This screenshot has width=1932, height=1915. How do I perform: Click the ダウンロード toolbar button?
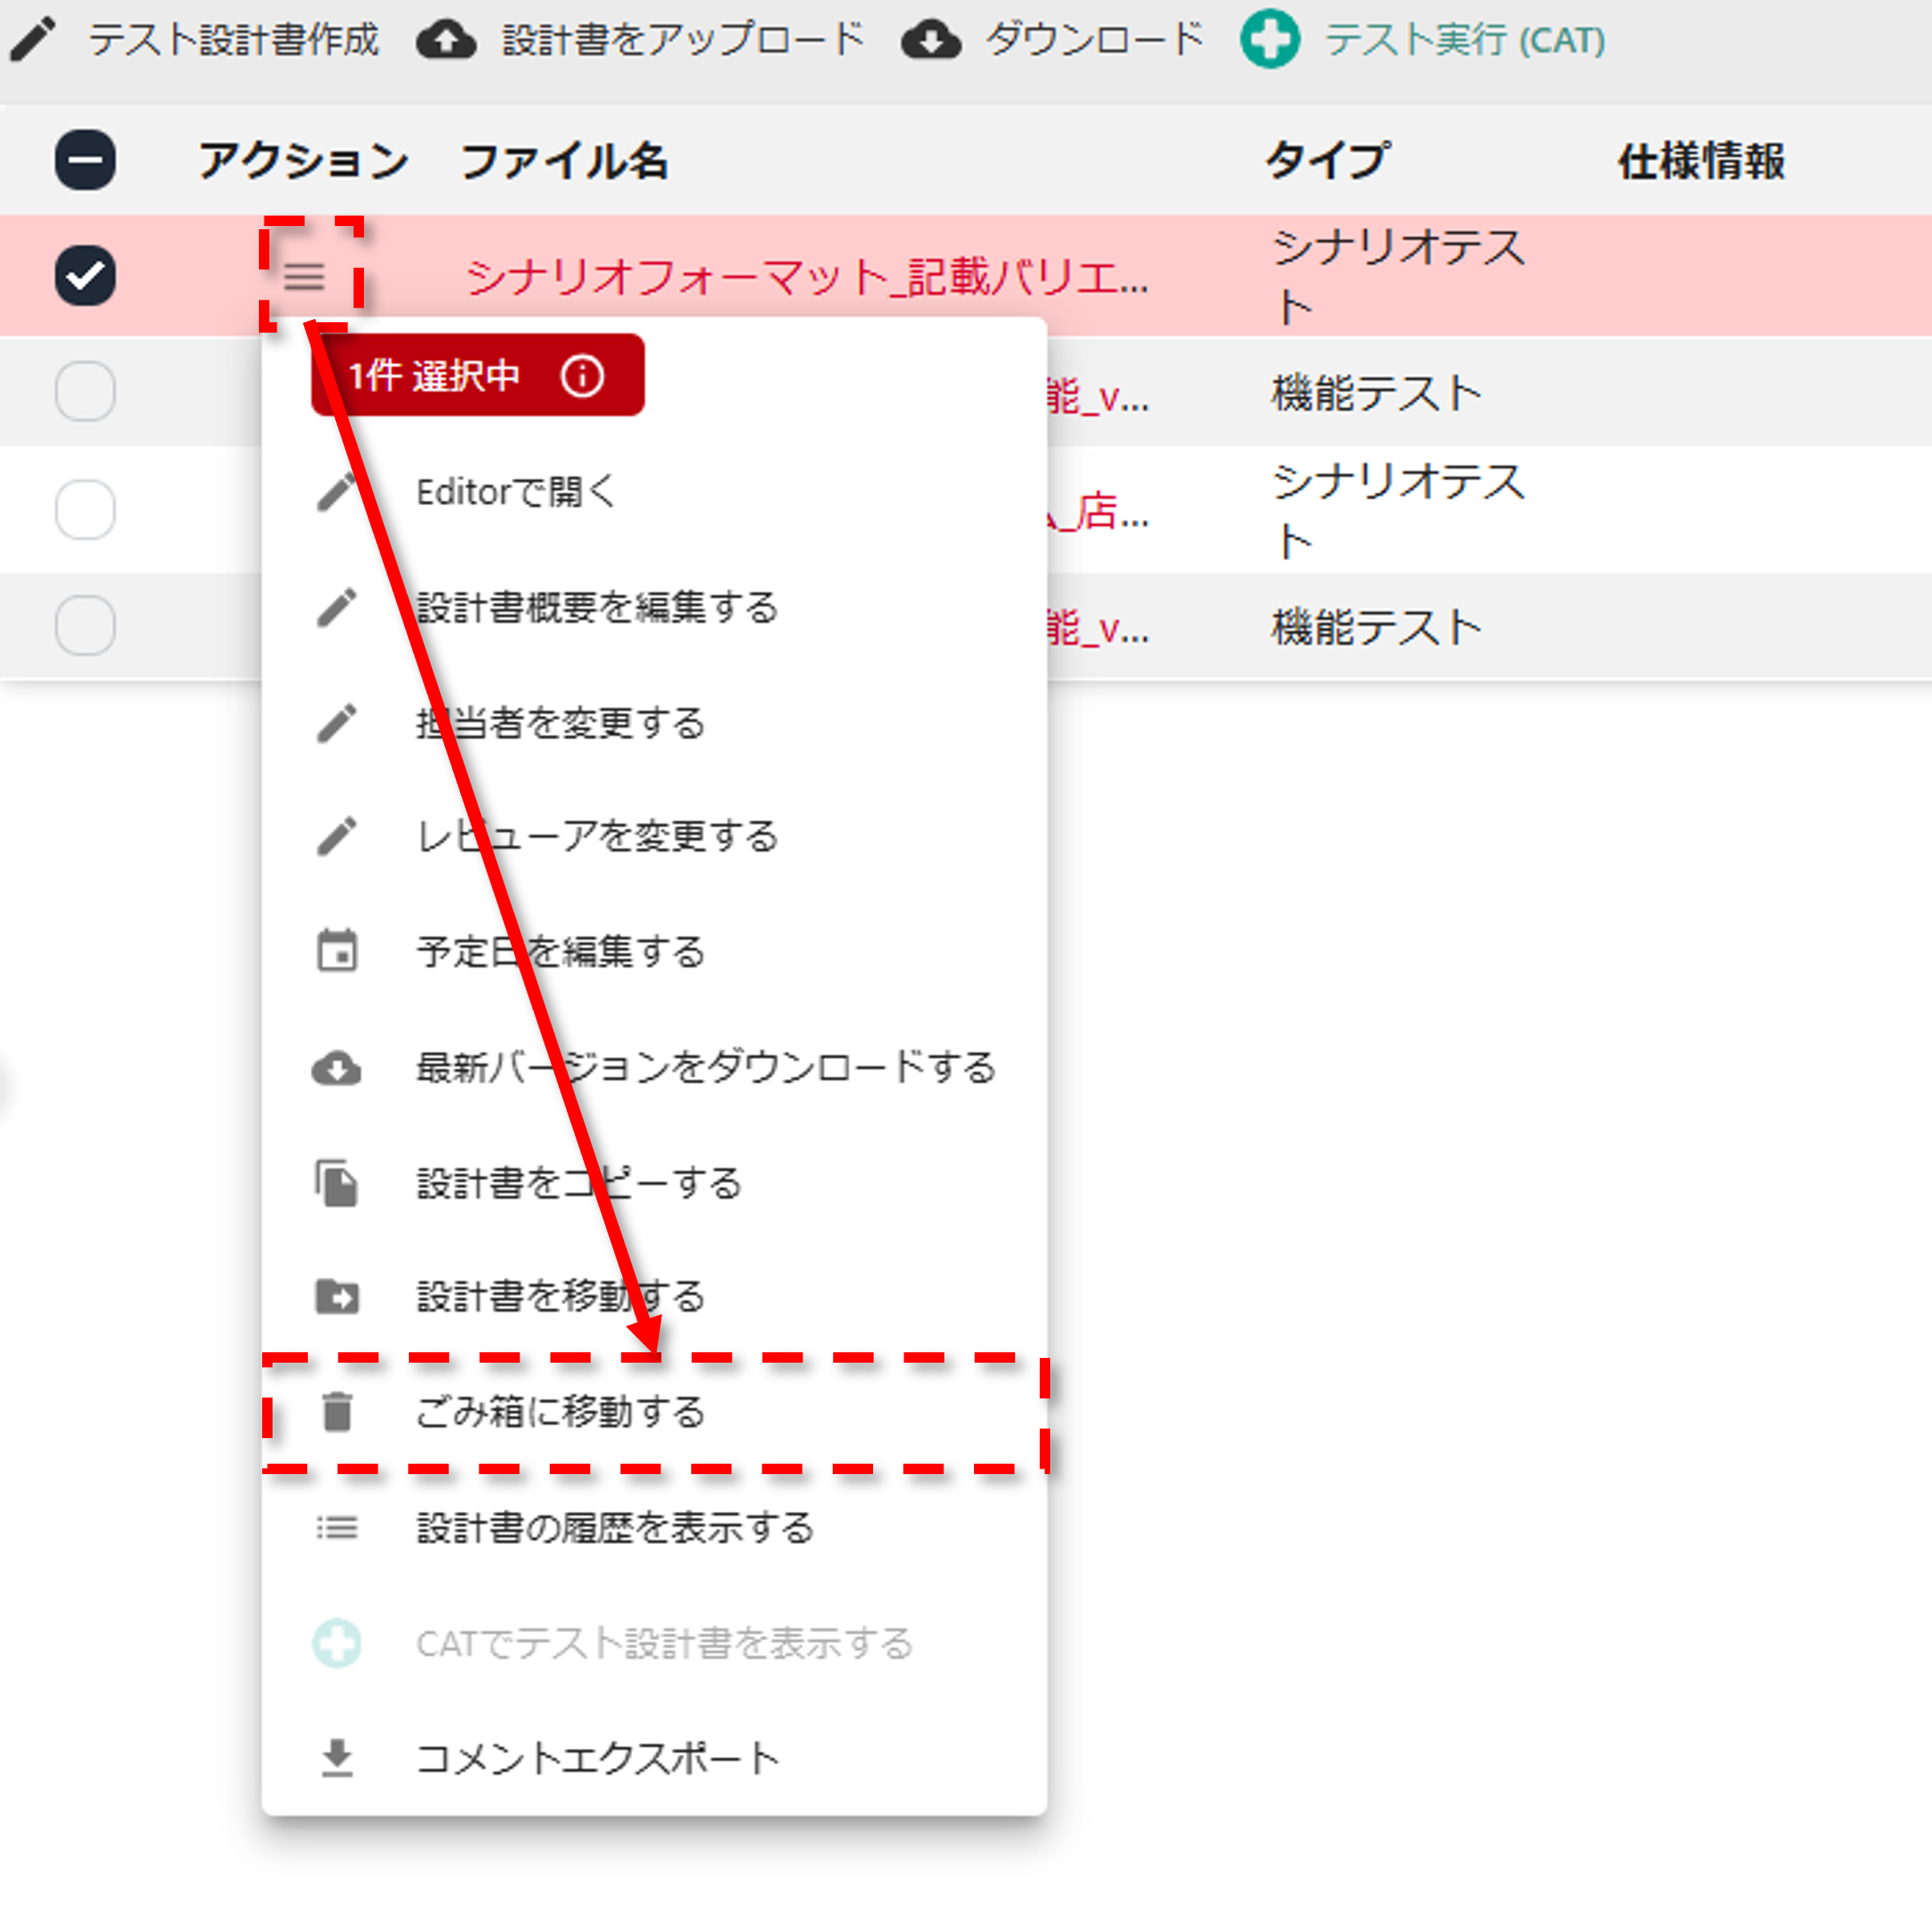click(x=1053, y=40)
